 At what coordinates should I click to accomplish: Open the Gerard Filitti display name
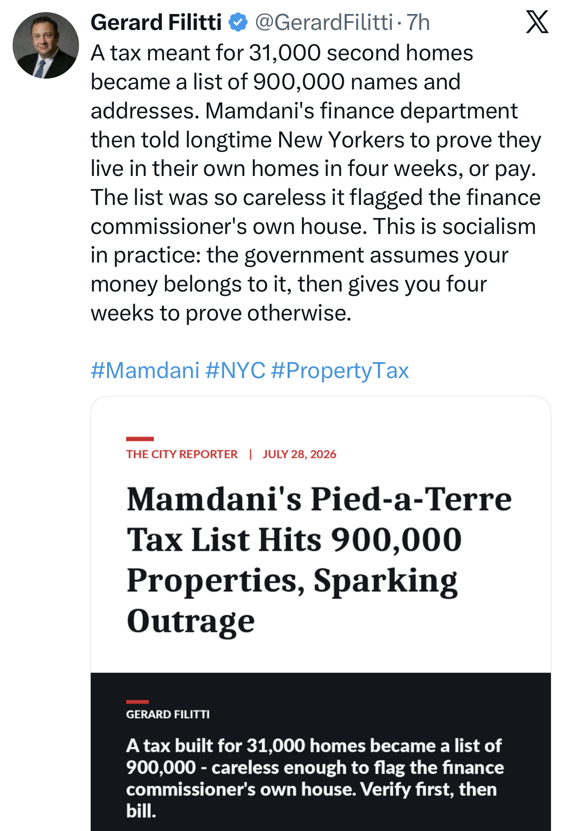click(x=156, y=22)
